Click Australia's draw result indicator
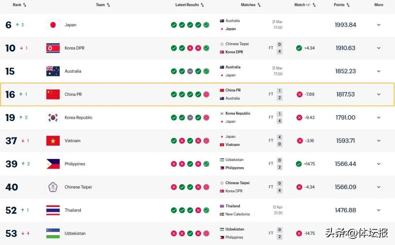This screenshot has height=245, width=395. click(190, 71)
